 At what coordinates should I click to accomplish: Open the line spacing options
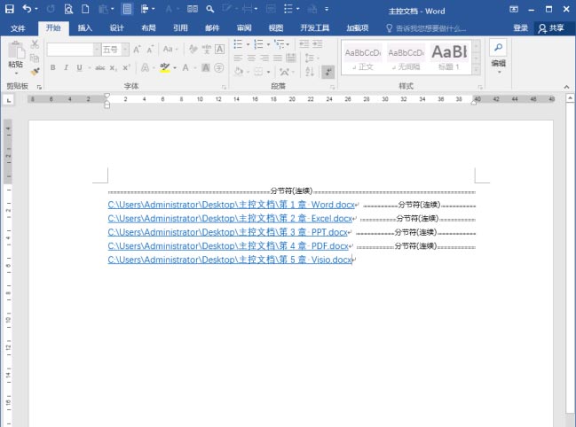pyautogui.click(x=310, y=58)
